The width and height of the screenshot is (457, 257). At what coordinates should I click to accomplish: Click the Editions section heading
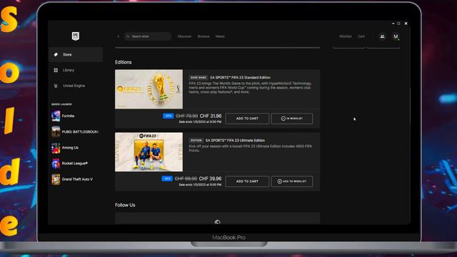124,62
